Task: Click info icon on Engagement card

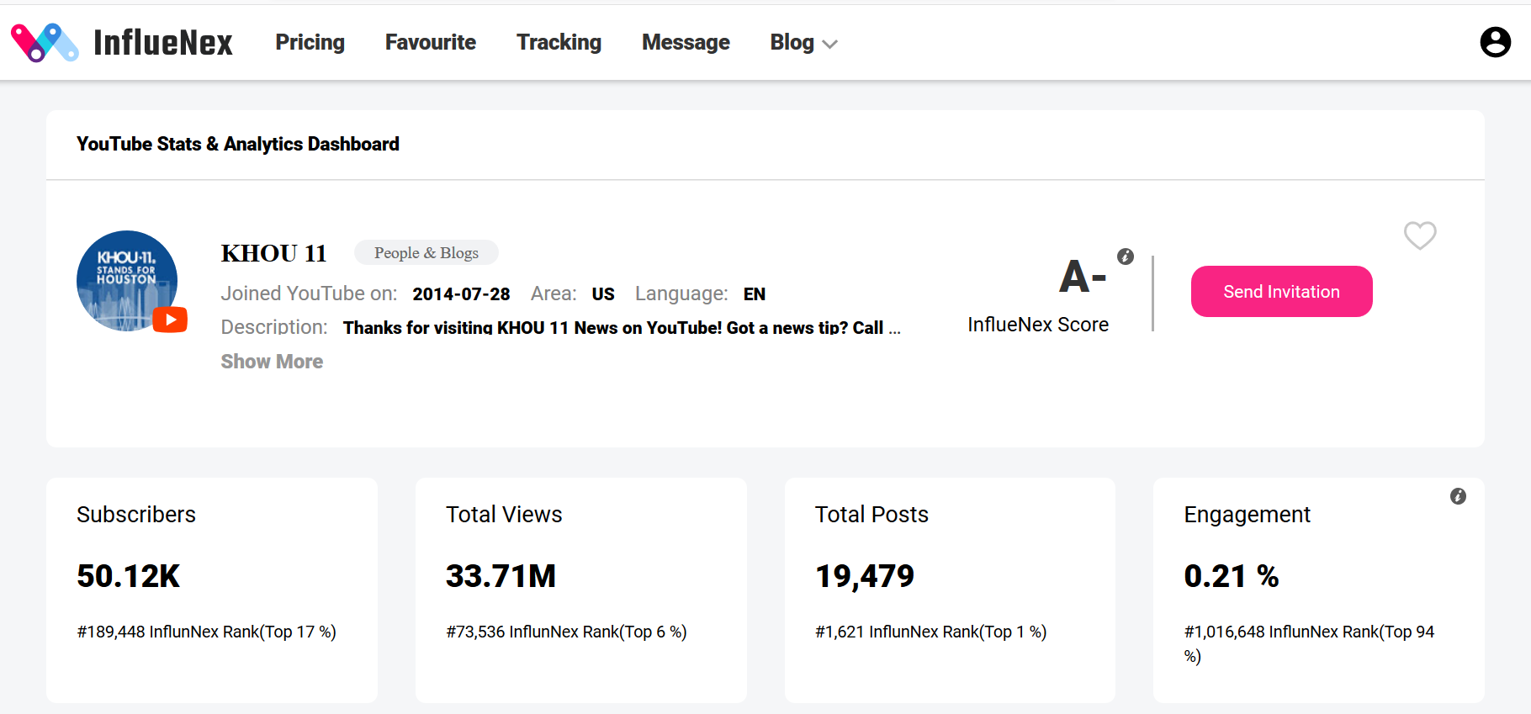Action: 1458,496
